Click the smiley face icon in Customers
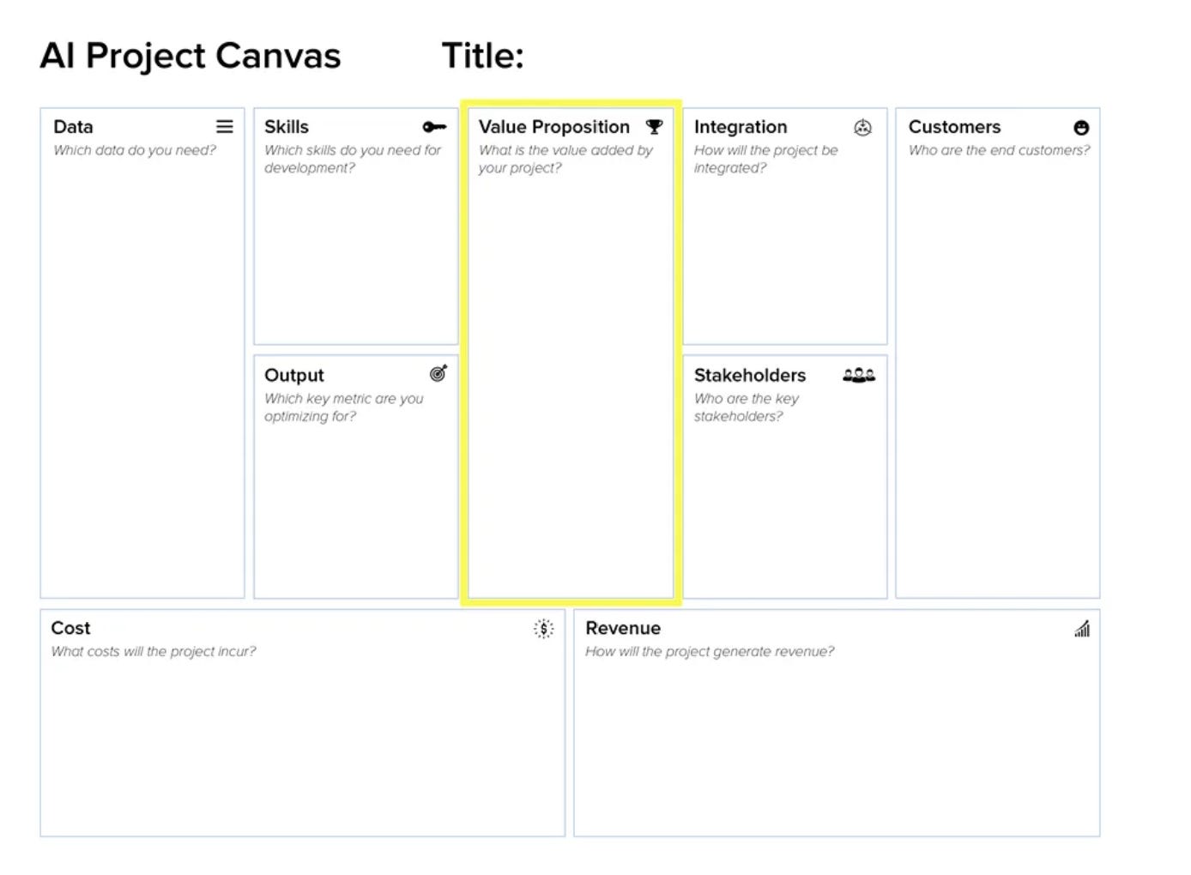The image size is (1191, 875). pos(1081,128)
